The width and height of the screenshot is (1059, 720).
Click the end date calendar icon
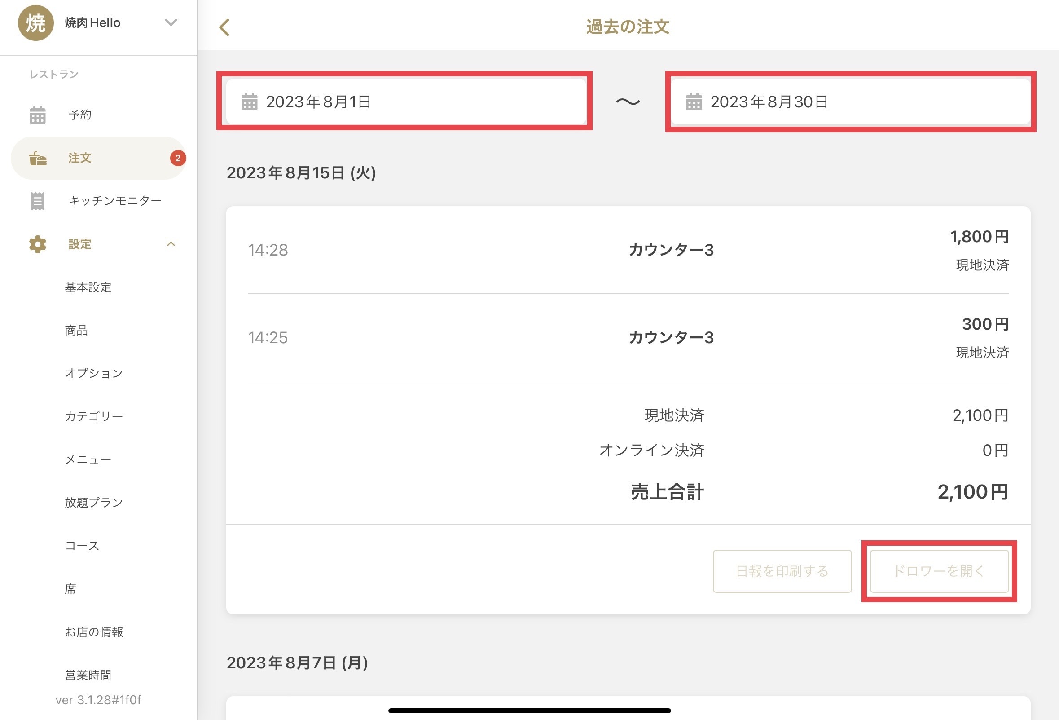pos(694,102)
